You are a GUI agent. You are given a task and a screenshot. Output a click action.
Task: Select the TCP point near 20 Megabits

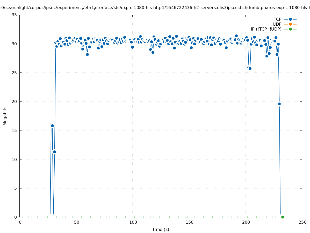[x=279, y=104]
